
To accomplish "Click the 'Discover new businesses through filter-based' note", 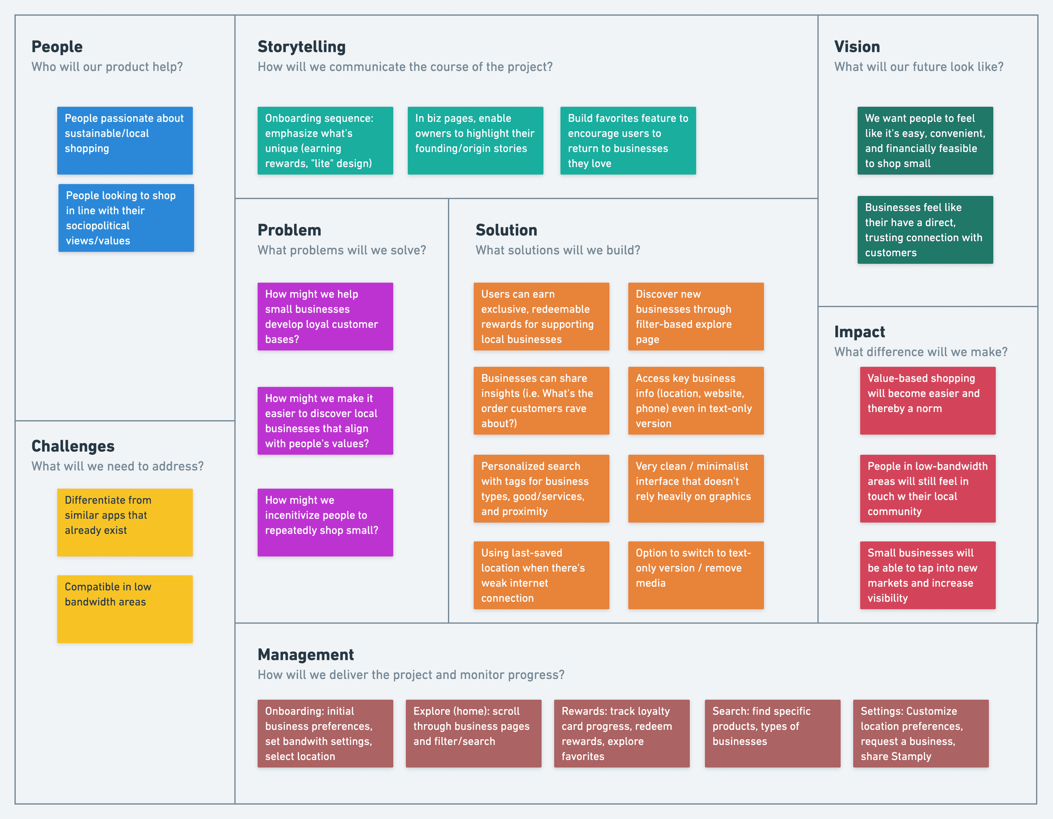I will (696, 316).
